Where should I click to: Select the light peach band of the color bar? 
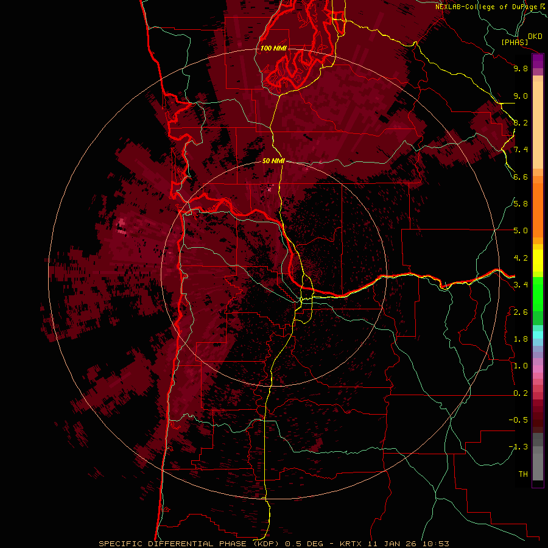point(538,125)
